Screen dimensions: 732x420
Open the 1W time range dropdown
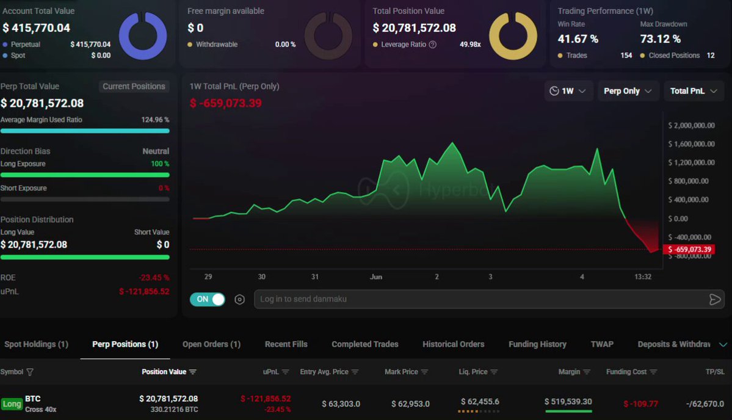coord(568,91)
